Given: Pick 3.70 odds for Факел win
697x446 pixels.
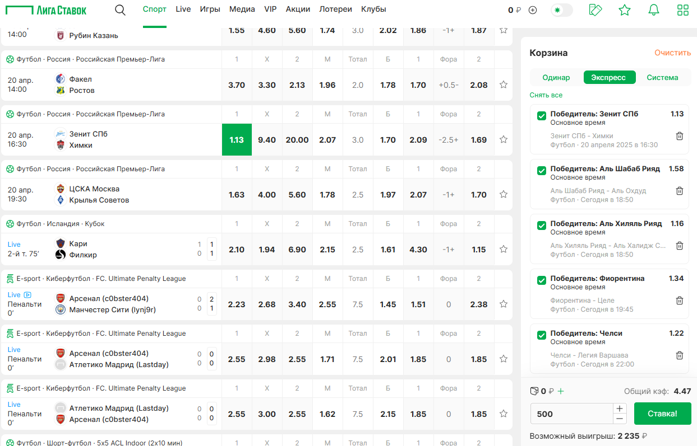Looking at the screenshot, I should pyautogui.click(x=237, y=84).
